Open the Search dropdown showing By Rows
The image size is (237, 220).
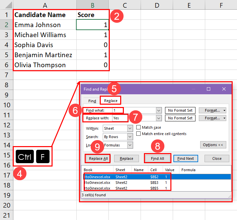point(118,137)
